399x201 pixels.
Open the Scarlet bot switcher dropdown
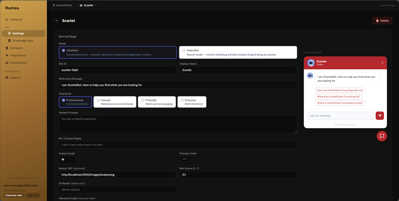tap(88, 5)
